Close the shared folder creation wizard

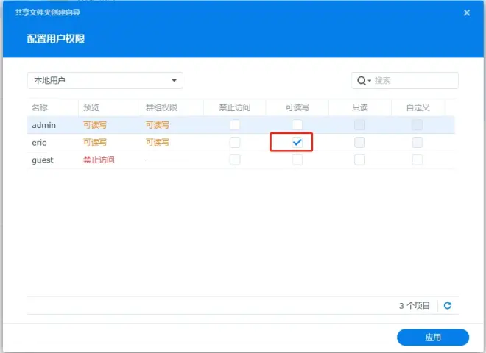click(x=466, y=13)
